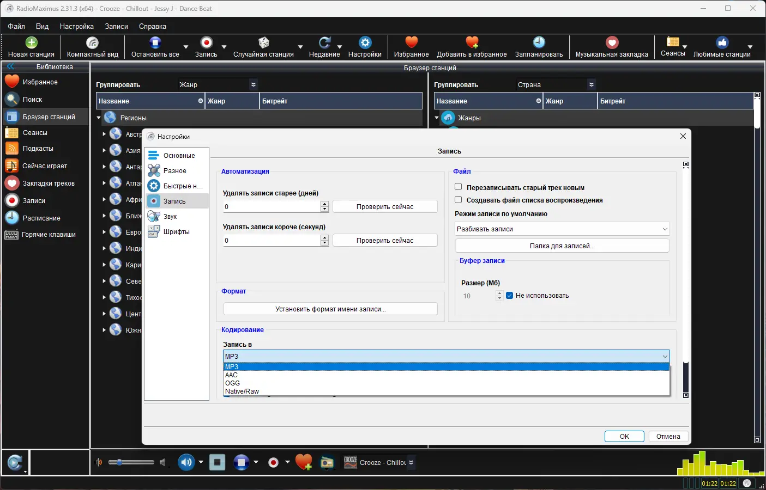Expand the Азия region node
The image size is (766, 490).
[x=104, y=150]
